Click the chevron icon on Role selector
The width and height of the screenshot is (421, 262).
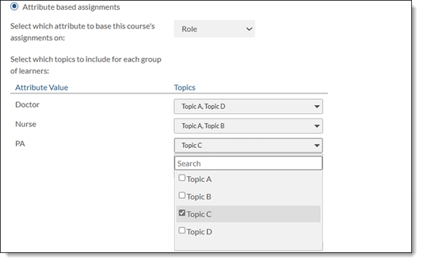pos(247,29)
